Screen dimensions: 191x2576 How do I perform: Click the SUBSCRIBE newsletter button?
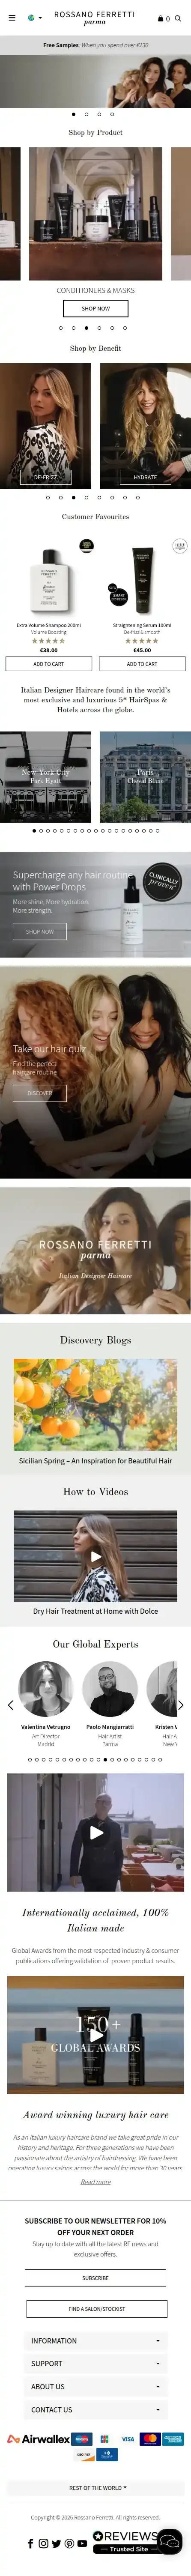96,2278
